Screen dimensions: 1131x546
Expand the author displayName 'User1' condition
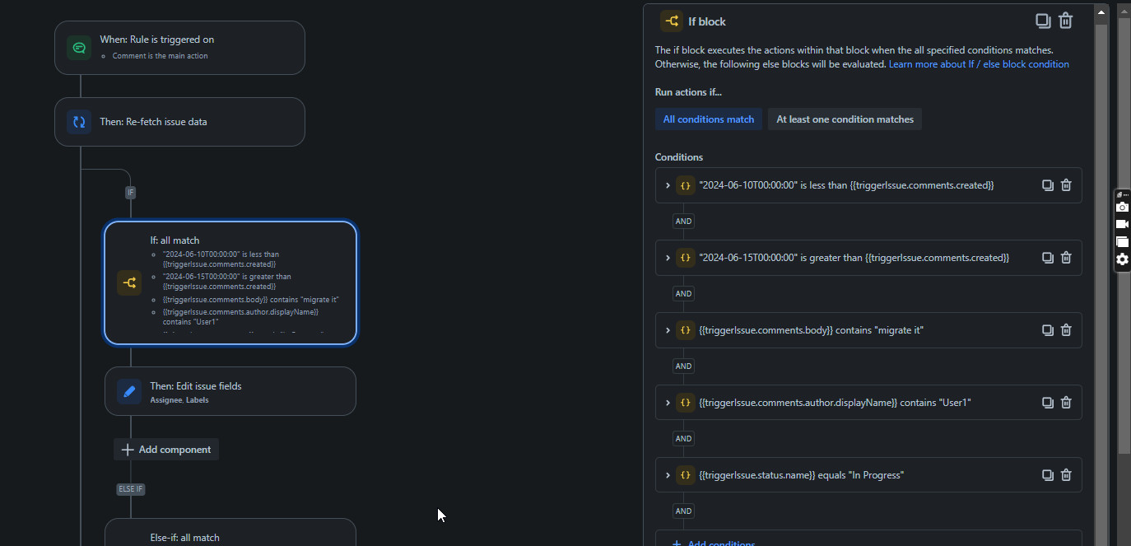pos(668,403)
